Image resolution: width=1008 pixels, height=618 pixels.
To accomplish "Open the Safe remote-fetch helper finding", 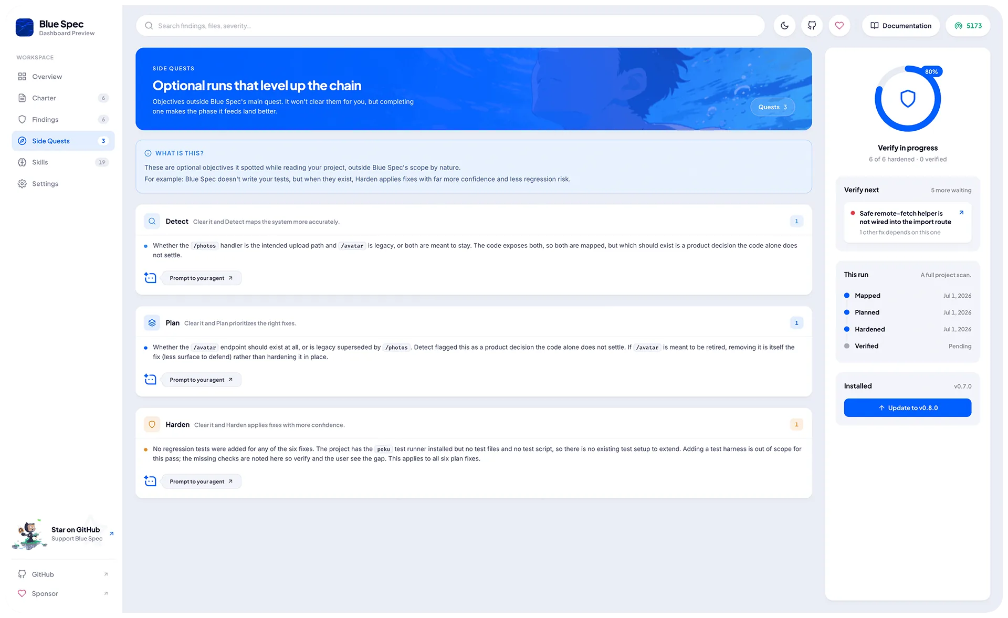I will 907,223.
